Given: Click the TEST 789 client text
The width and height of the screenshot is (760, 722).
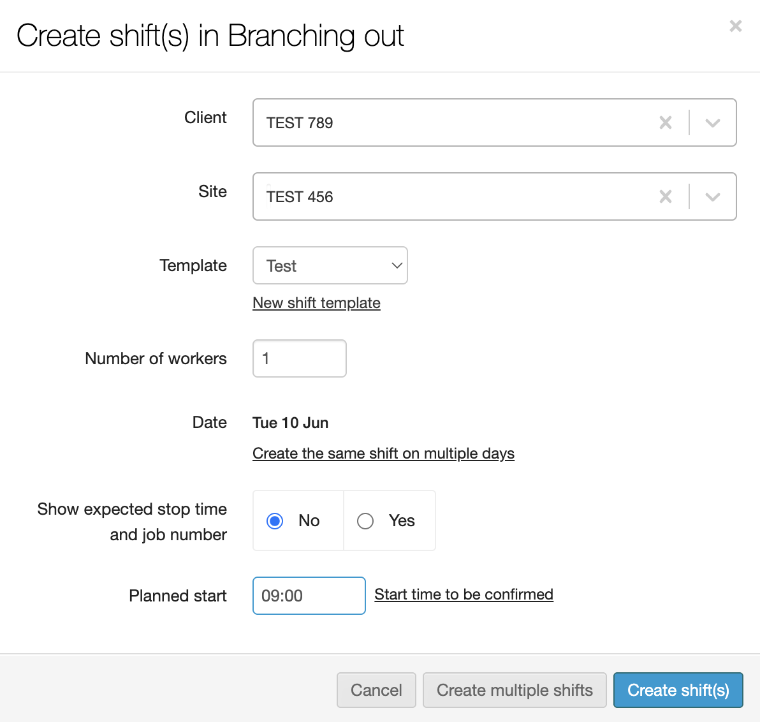Looking at the screenshot, I should [x=300, y=123].
